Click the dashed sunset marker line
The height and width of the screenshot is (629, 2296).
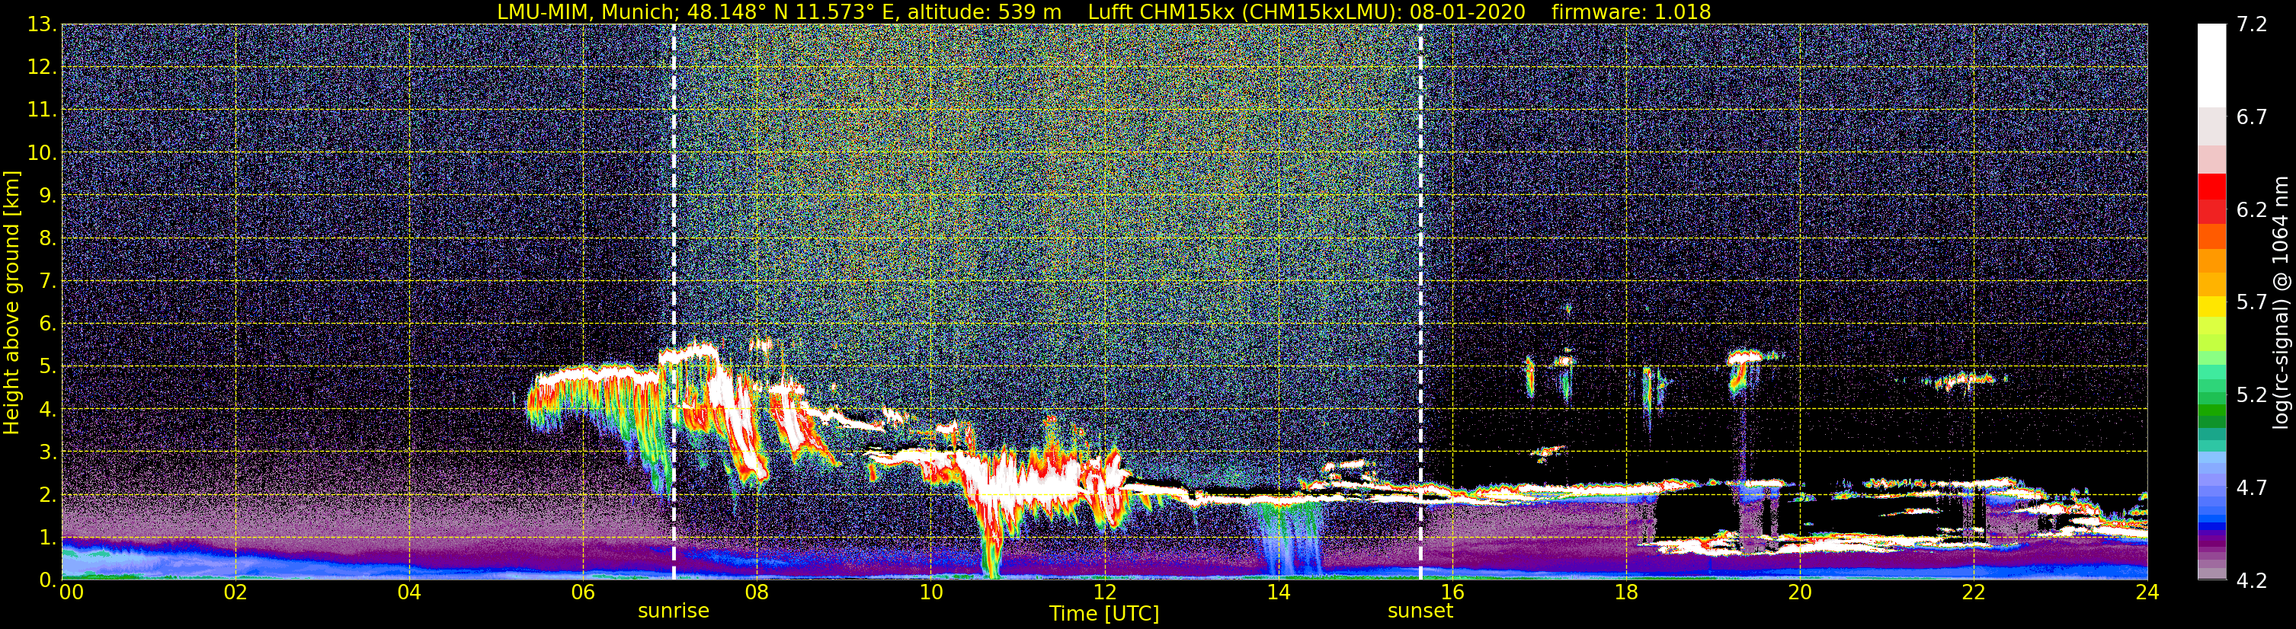[x=1420, y=303]
